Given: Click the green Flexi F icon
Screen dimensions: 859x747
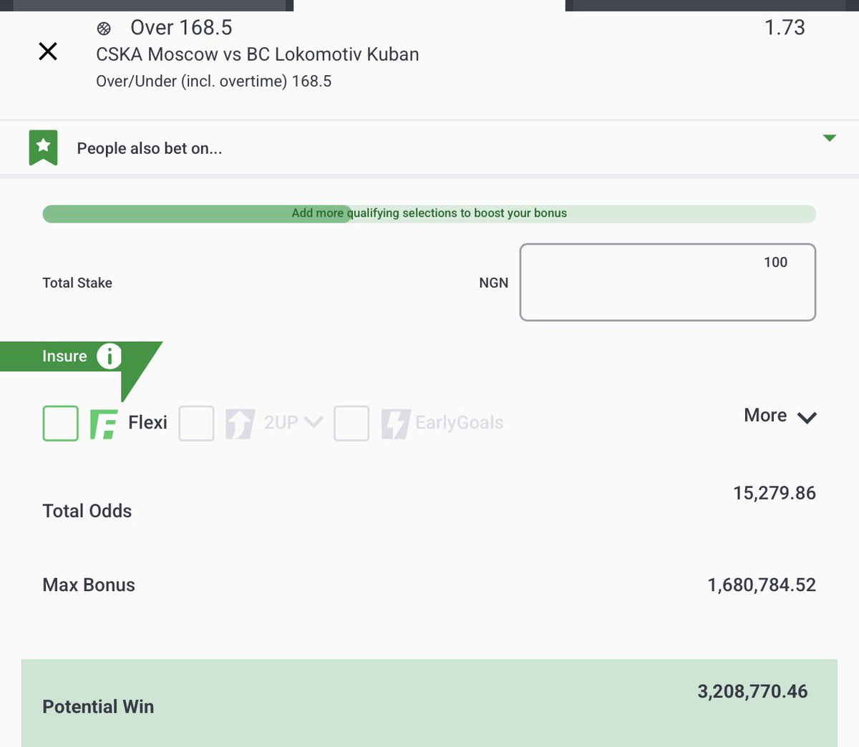Looking at the screenshot, I should (104, 424).
